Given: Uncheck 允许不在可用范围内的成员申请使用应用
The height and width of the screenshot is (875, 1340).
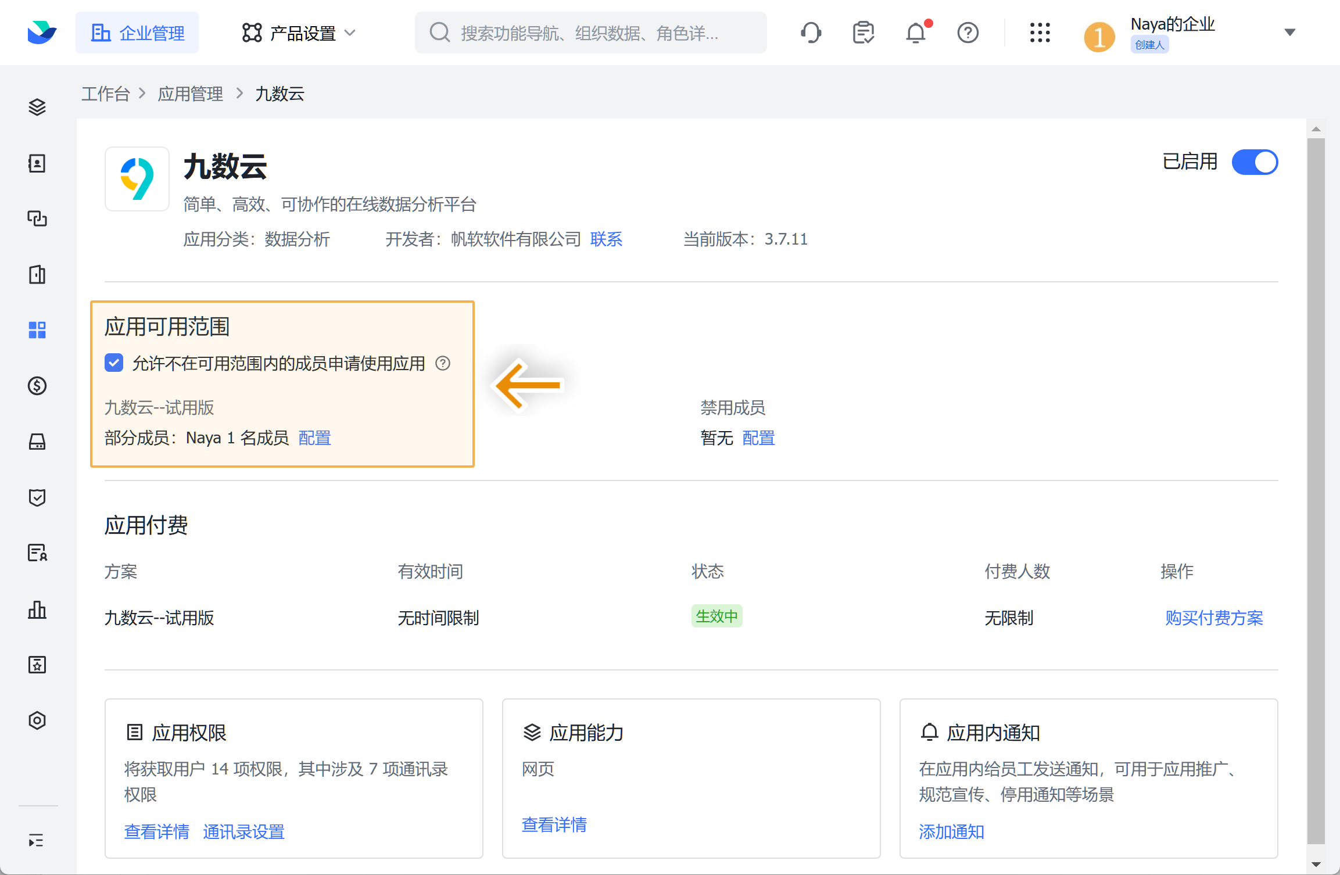Looking at the screenshot, I should coord(114,363).
